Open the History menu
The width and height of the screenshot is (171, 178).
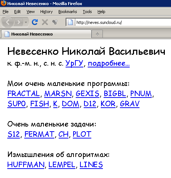click(46, 12)
